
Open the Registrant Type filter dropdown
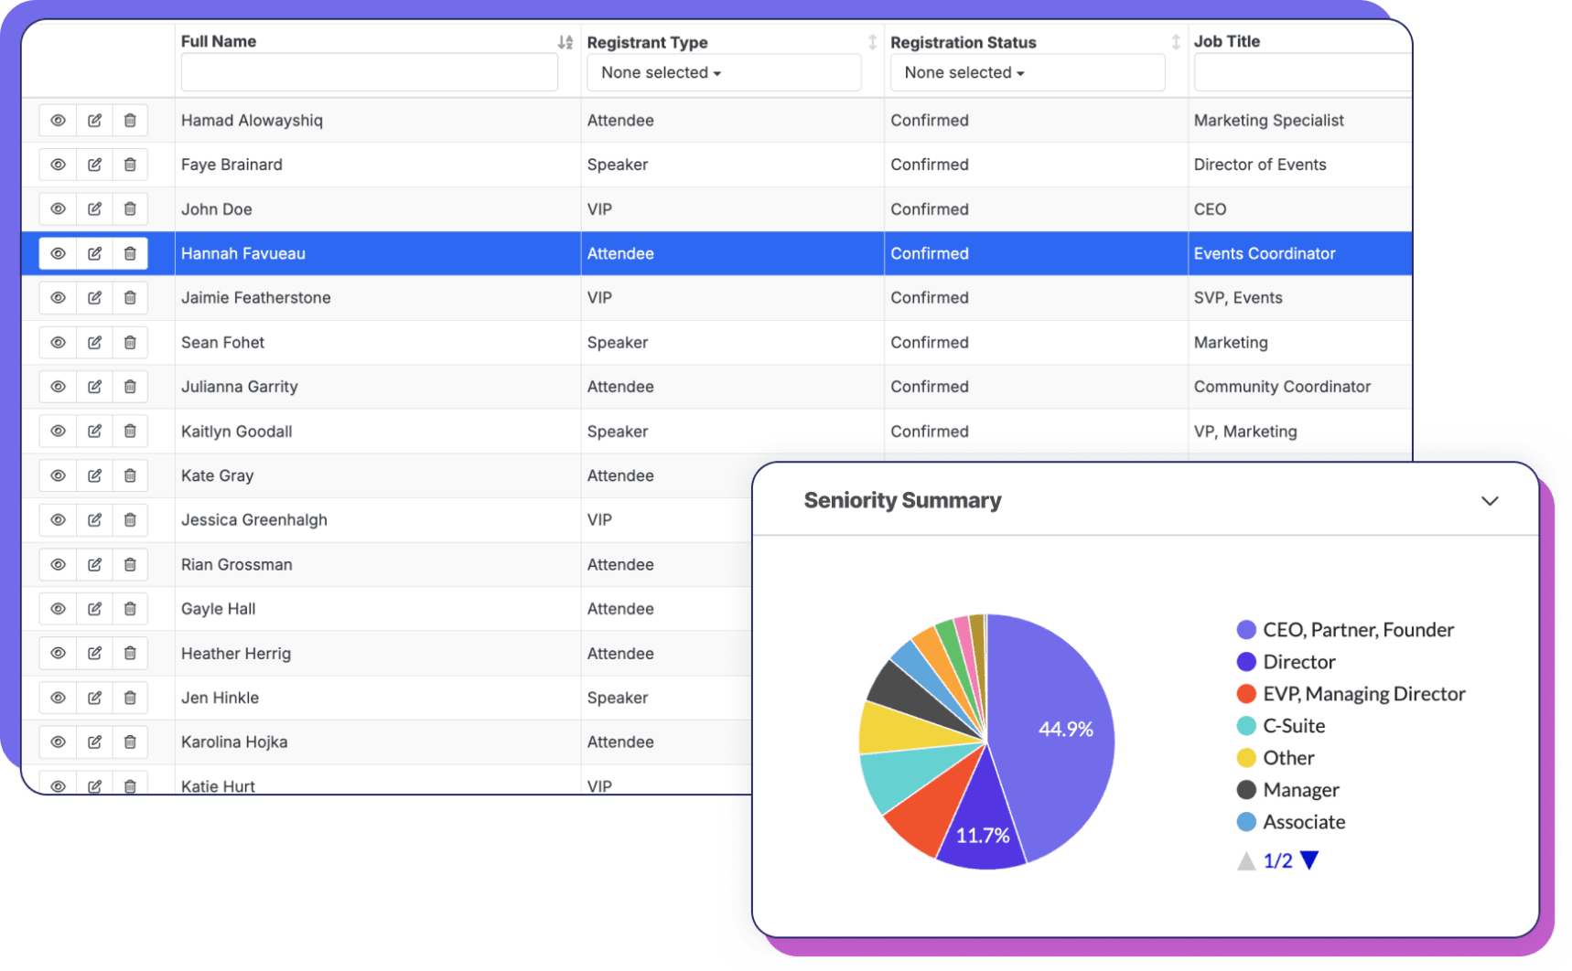coord(723,72)
